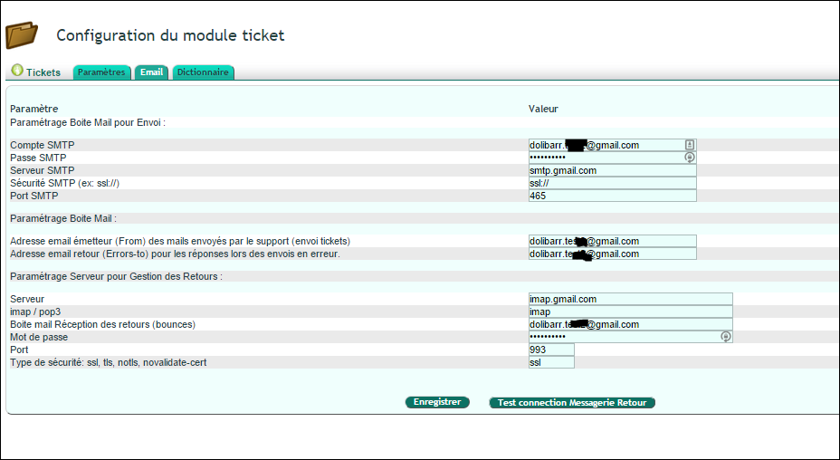Click the folder icon beside the page title
Image resolution: width=840 pixels, height=460 pixels.
[x=22, y=35]
